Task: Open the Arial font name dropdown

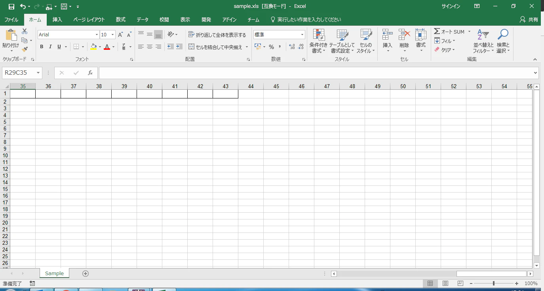Action: coord(97,35)
